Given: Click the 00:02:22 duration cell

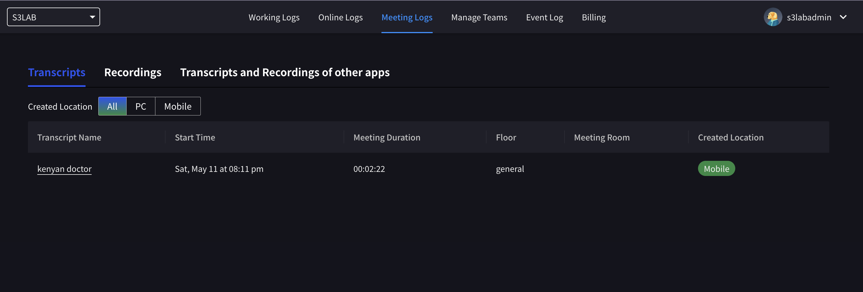Looking at the screenshot, I should (369, 169).
